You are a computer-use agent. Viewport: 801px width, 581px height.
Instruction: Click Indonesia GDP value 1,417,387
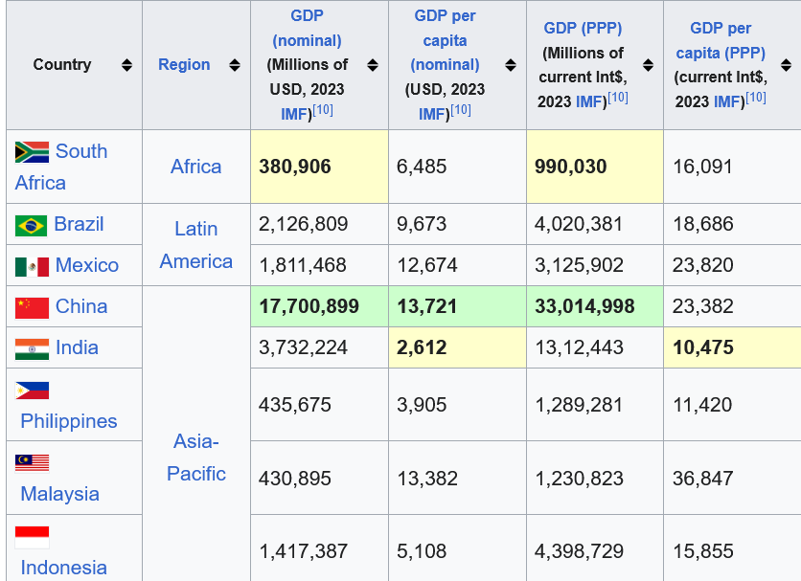[x=304, y=551]
